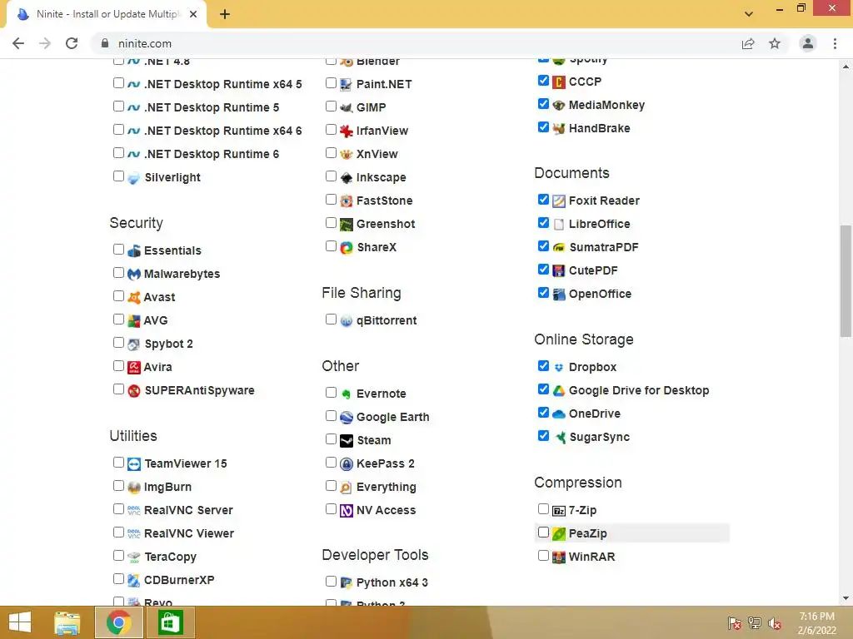Click the OneDrive cloud icon

pyautogui.click(x=559, y=414)
